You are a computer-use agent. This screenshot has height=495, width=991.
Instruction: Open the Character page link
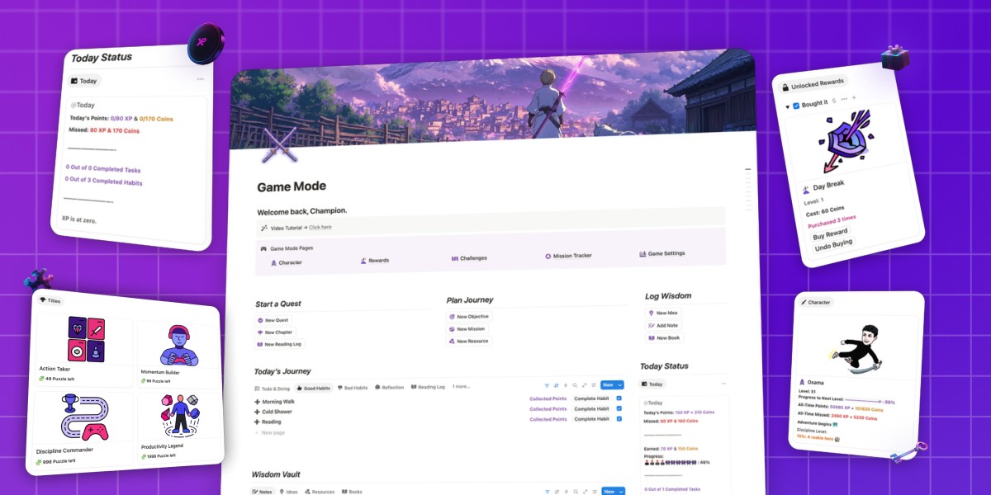coord(286,262)
